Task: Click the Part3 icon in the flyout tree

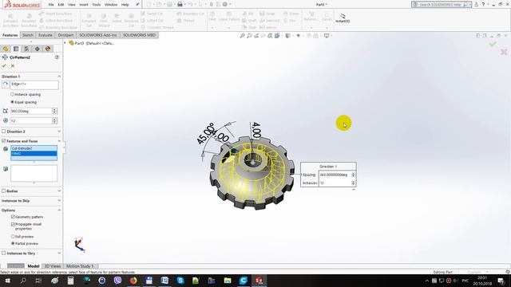Action: point(72,43)
